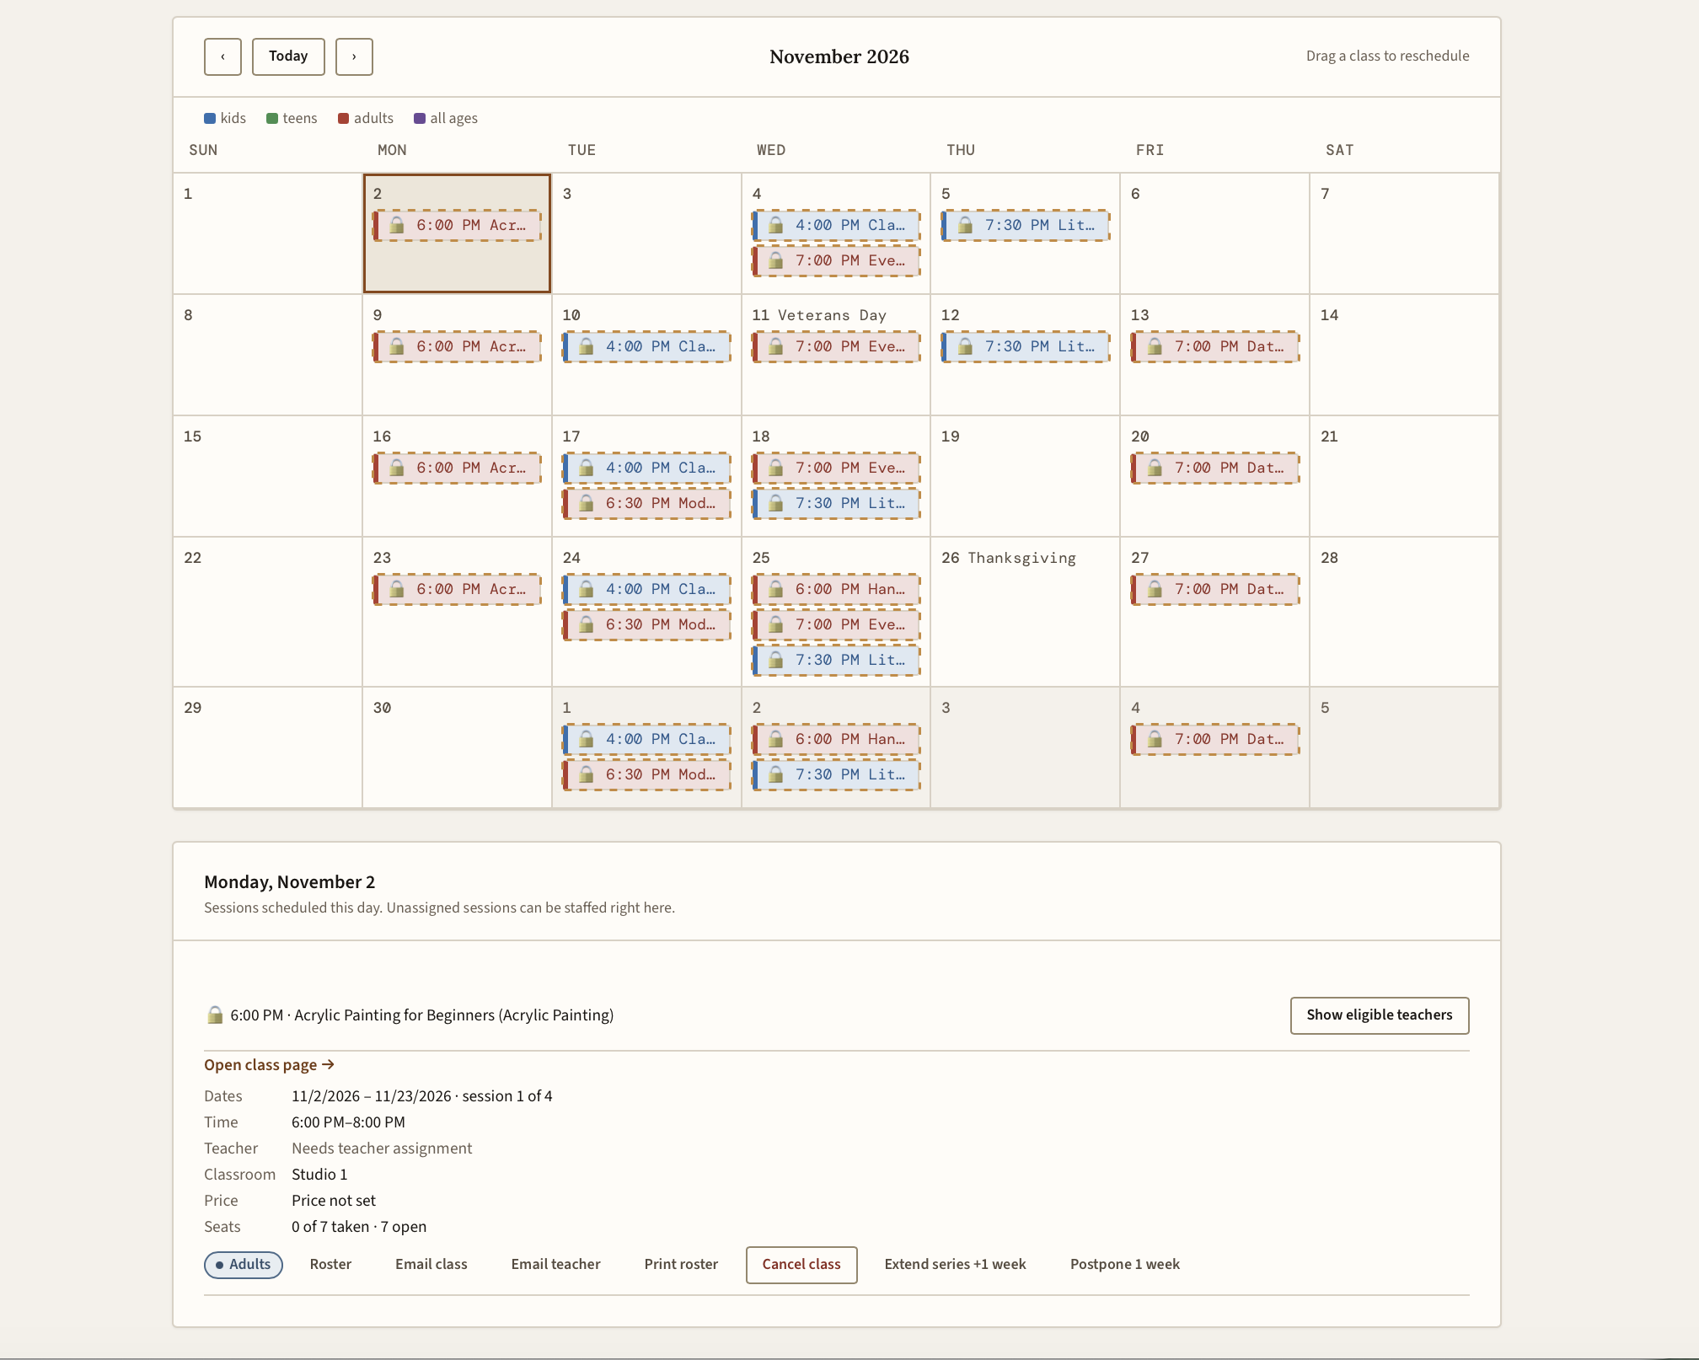Viewport: 1699px width, 1360px height.
Task: Click lock icon on Nov 23 6:00 PM class
Action: pyautogui.click(x=397, y=589)
